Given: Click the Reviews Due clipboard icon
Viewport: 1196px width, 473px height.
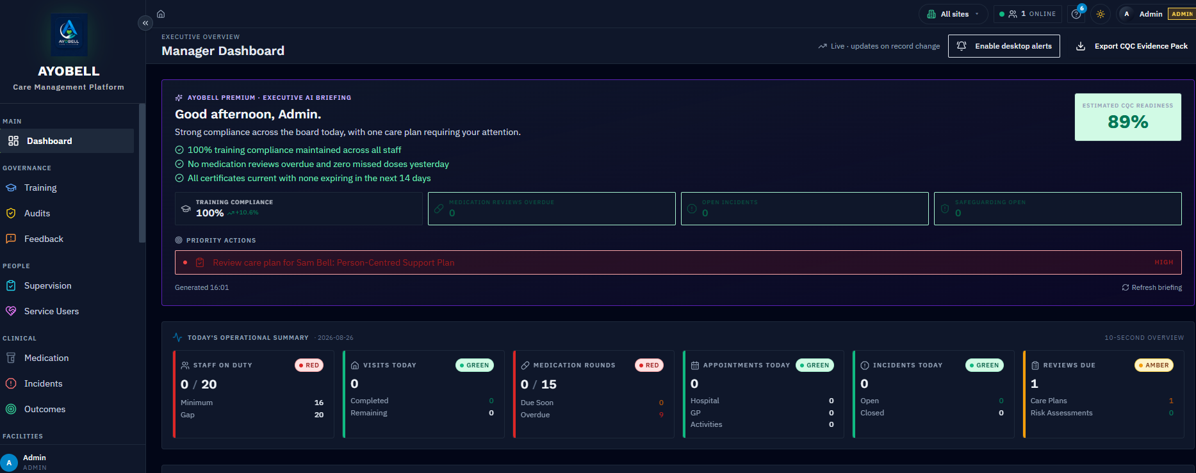Looking at the screenshot, I should [x=1035, y=365].
